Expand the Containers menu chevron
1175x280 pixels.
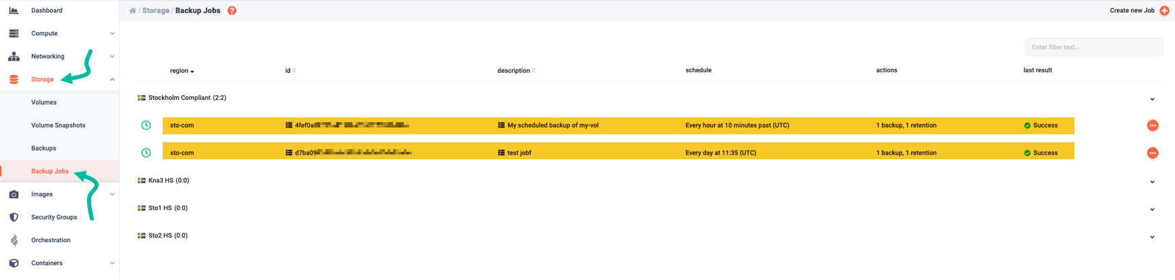point(112,263)
